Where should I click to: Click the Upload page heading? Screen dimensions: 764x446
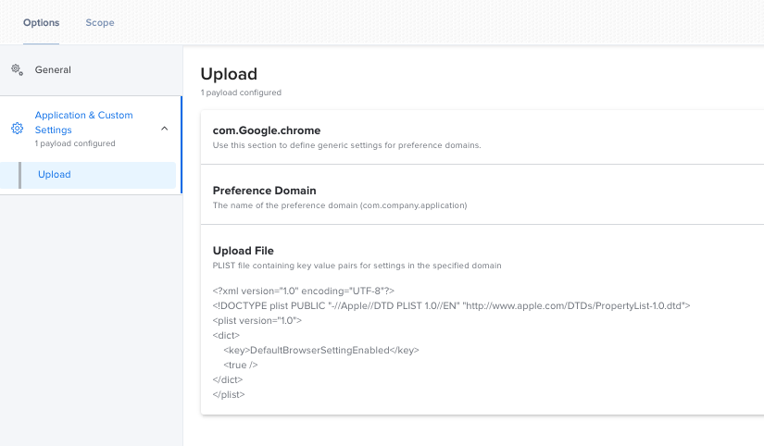tap(229, 74)
